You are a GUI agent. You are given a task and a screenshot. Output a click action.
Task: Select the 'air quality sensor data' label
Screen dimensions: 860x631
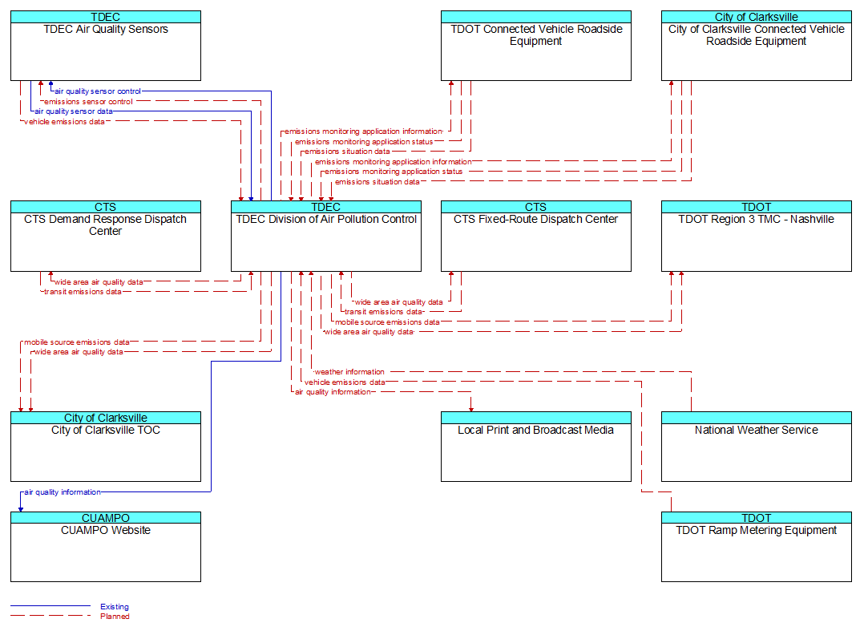click(x=74, y=111)
